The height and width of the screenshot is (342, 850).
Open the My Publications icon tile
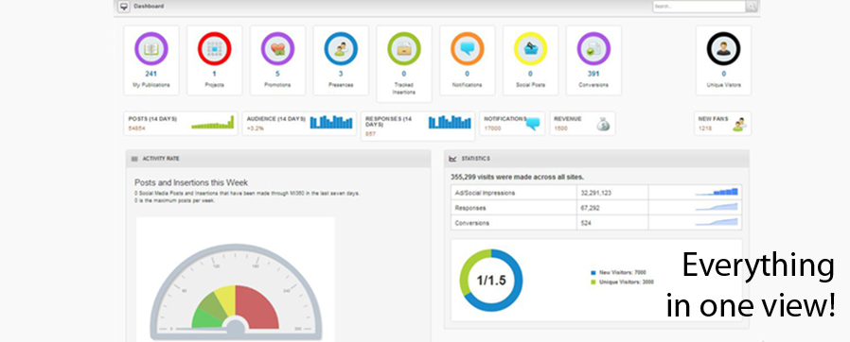click(x=151, y=49)
